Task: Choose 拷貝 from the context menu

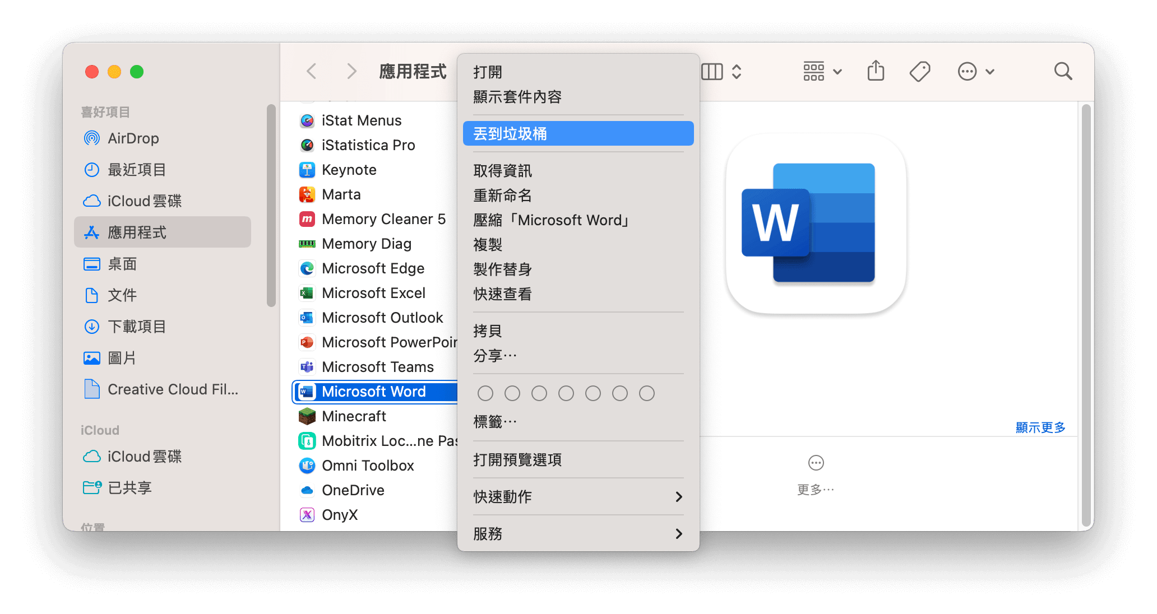Action: [x=578, y=331]
